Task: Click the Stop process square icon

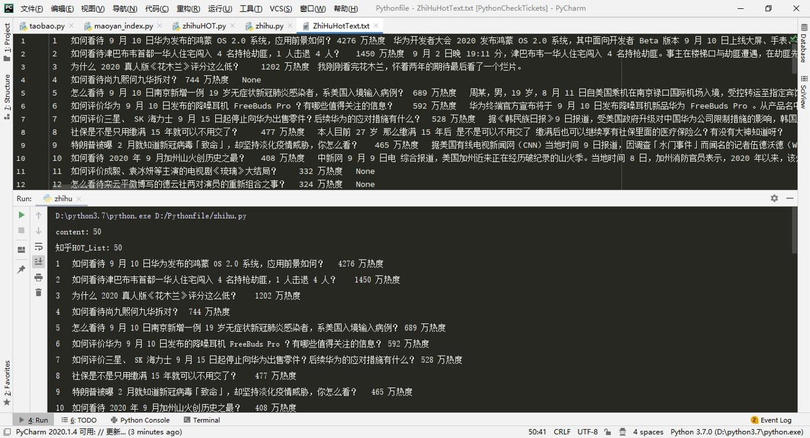Action: pos(22,231)
